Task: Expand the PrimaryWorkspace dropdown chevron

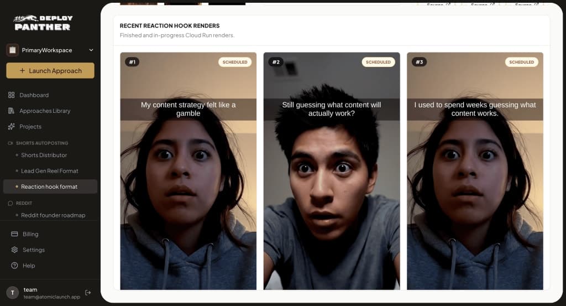Action: click(x=91, y=50)
